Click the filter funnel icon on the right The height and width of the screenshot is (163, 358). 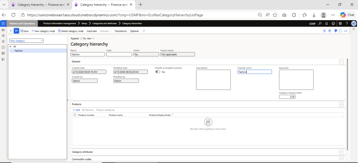pyautogui.click(x=353, y=30)
